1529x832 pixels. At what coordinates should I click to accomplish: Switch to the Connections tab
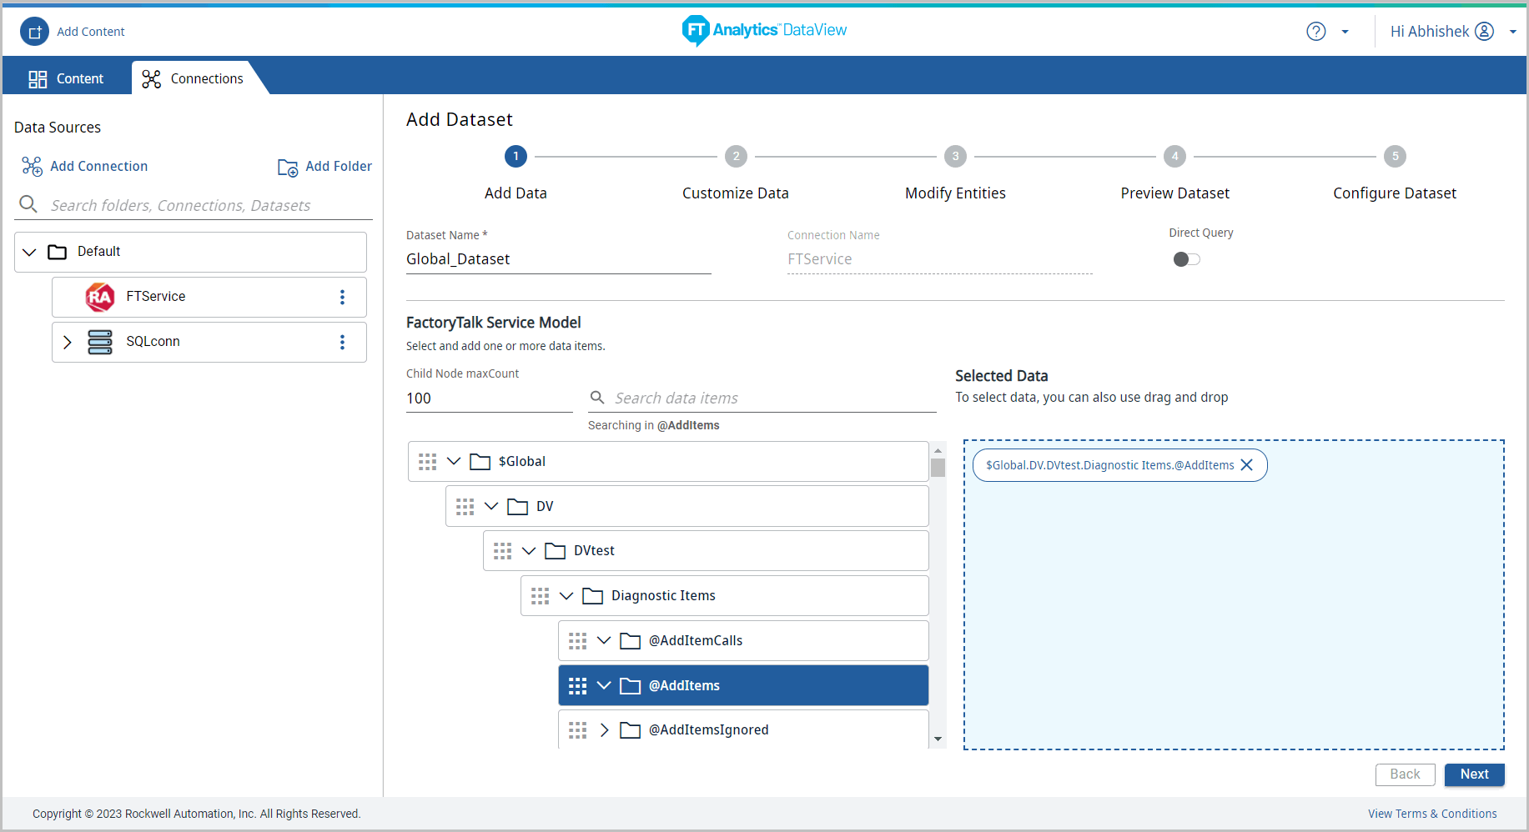click(x=194, y=78)
